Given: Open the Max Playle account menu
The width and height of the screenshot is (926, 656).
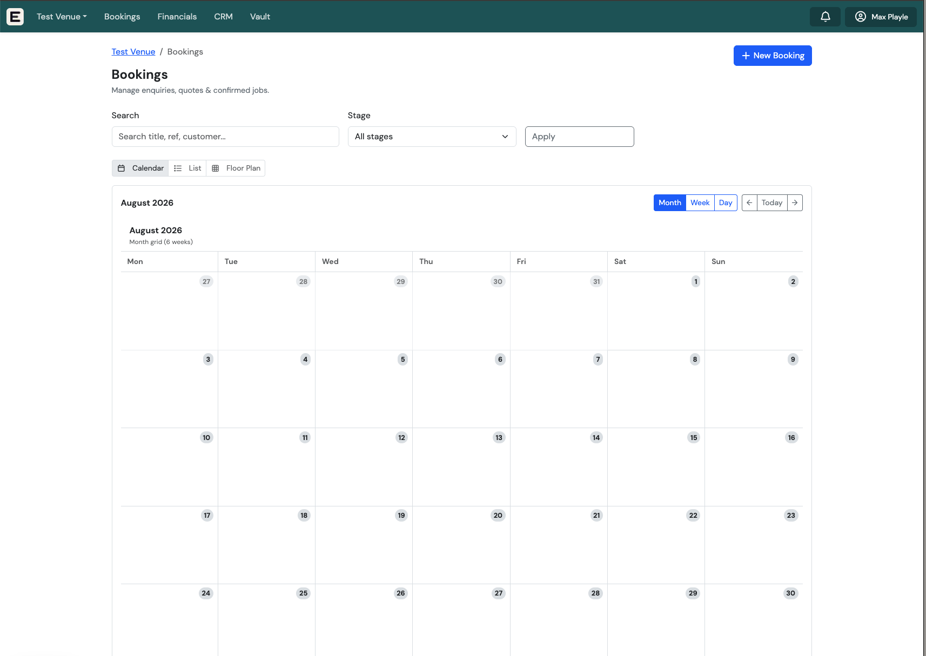Looking at the screenshot, I should click(x=881, y=17).
